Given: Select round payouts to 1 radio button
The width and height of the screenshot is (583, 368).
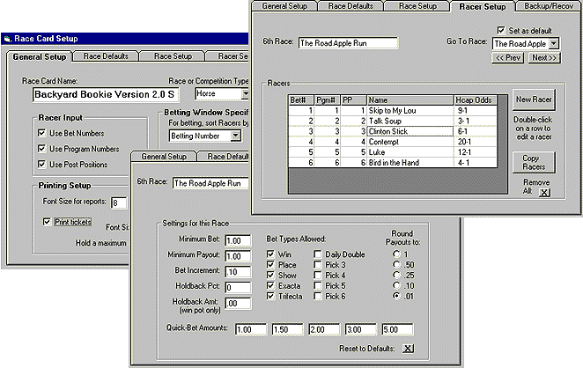Looking at the screenshot, I should (396, 254).
